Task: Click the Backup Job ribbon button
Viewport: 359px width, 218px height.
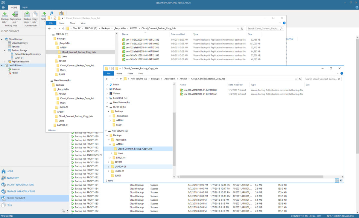Action: click(x=5, y=17)
